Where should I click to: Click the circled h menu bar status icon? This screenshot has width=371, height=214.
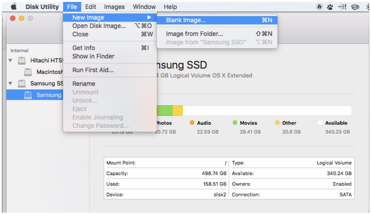click(319, 7)
